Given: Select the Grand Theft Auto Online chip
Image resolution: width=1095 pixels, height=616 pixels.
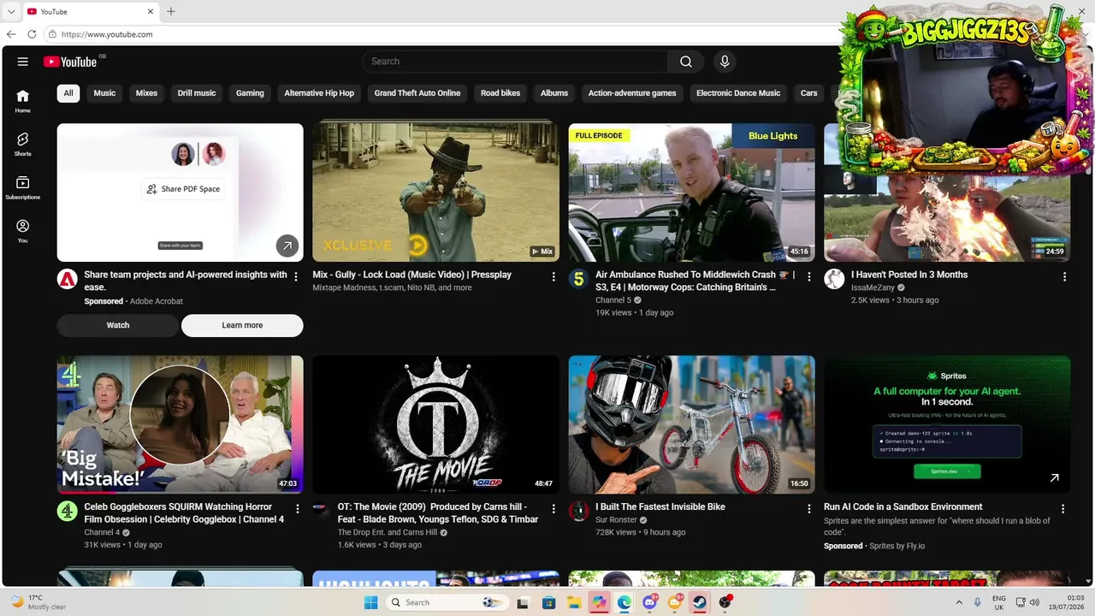Looking at the screenshot, I should pyautogui.click(x=417, y=93).
